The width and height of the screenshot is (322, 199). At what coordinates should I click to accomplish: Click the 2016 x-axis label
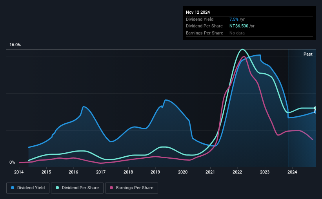(73, 172)
